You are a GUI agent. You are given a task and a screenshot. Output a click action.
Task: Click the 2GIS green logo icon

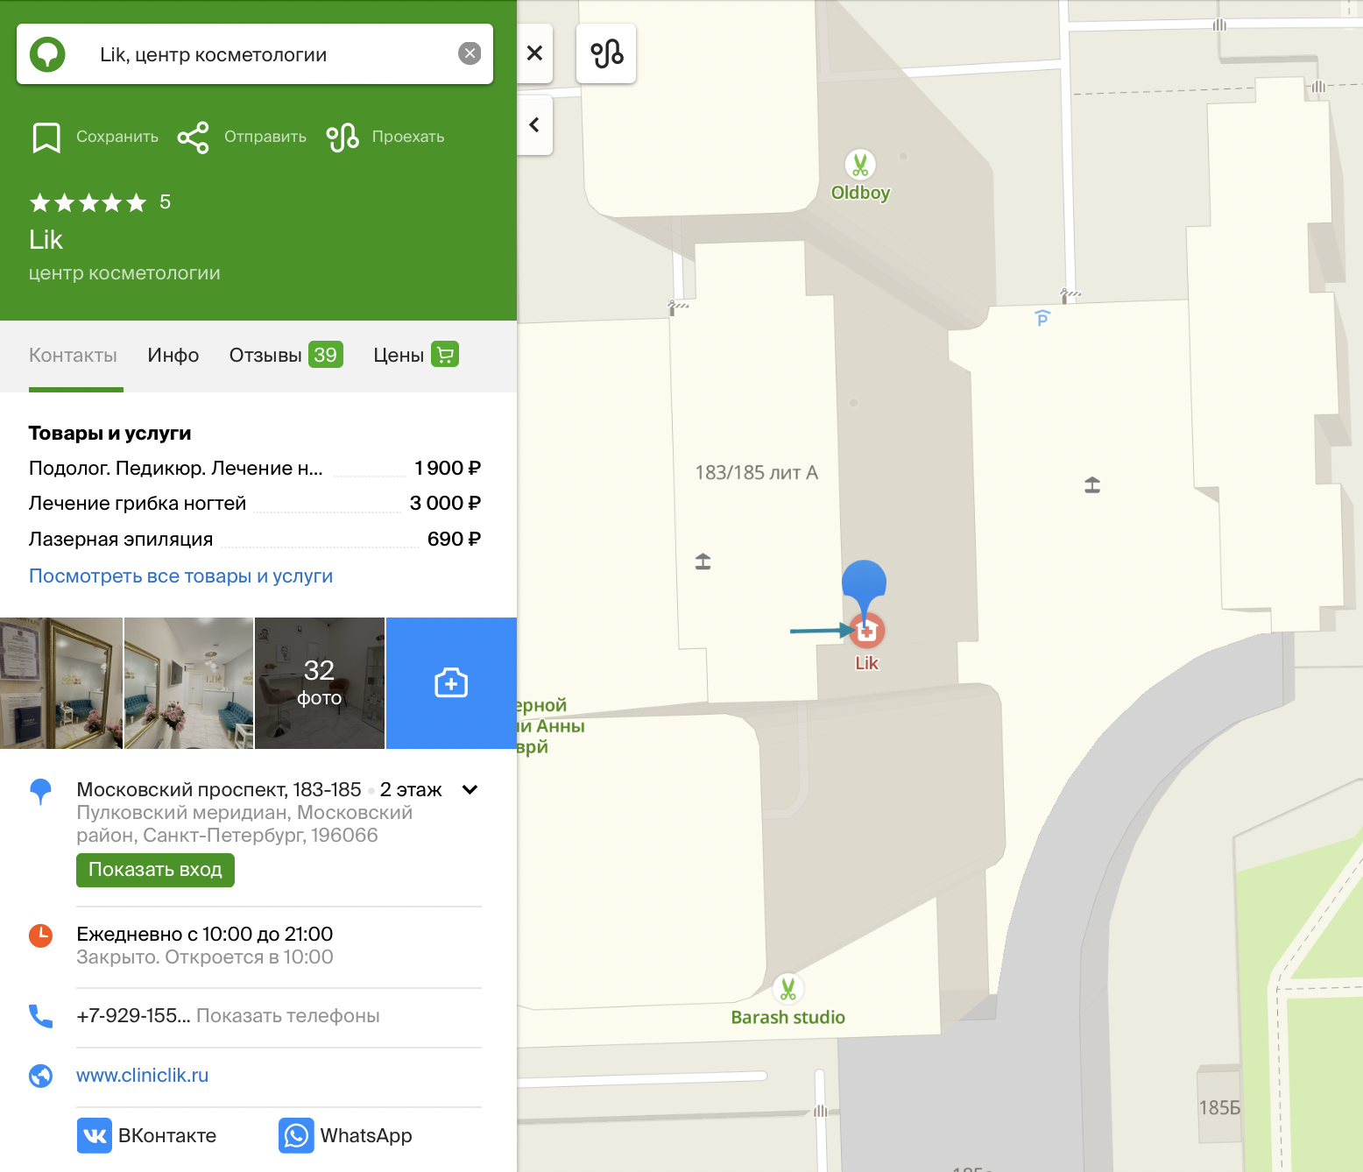(x=47, y=54)
